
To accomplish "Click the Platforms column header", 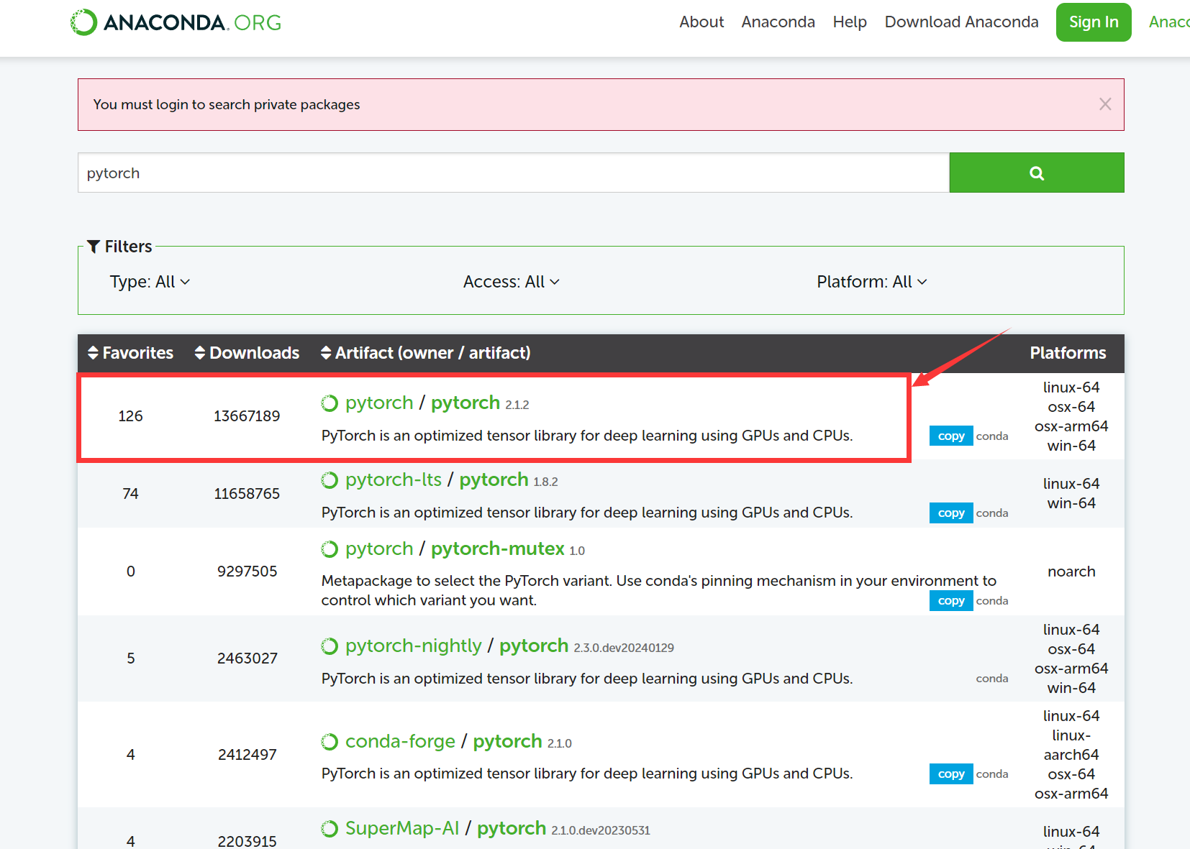I will click(x=1068, y=353).
